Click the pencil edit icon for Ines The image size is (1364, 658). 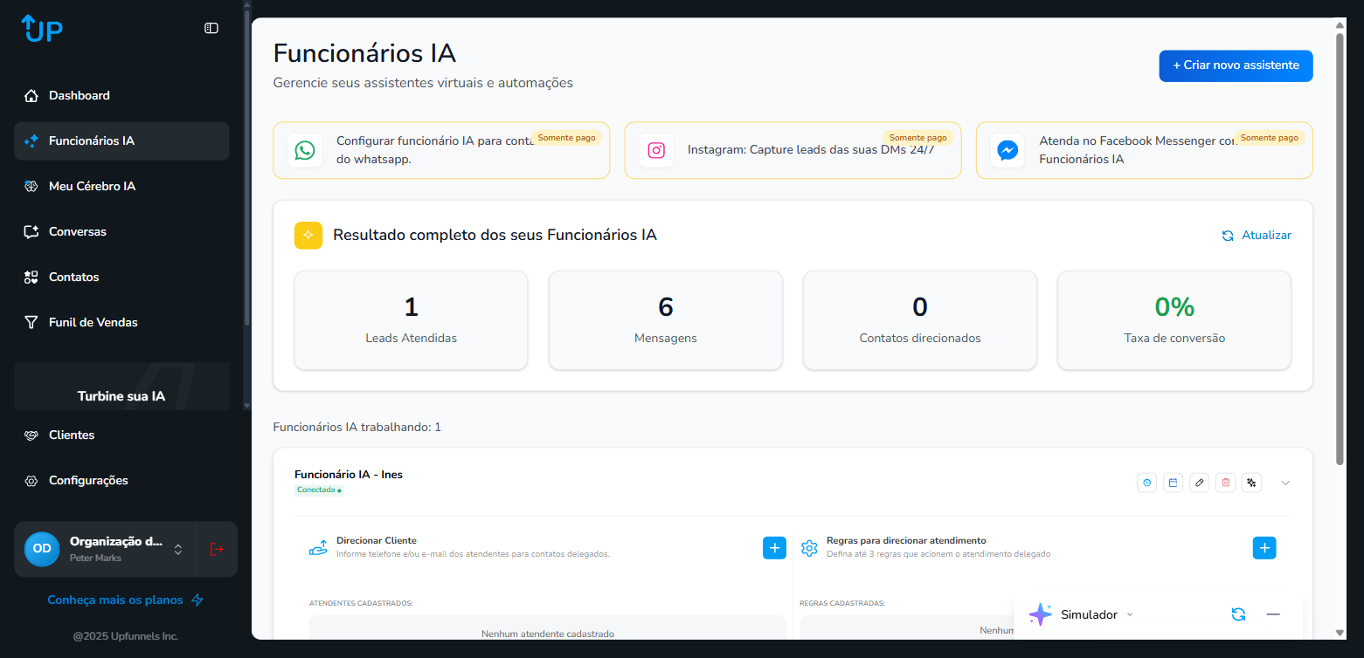tap(1200, 483)
